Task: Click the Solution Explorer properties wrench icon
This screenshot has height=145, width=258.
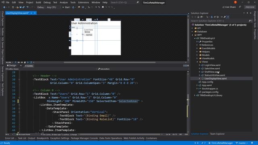Action: (225, 17)
